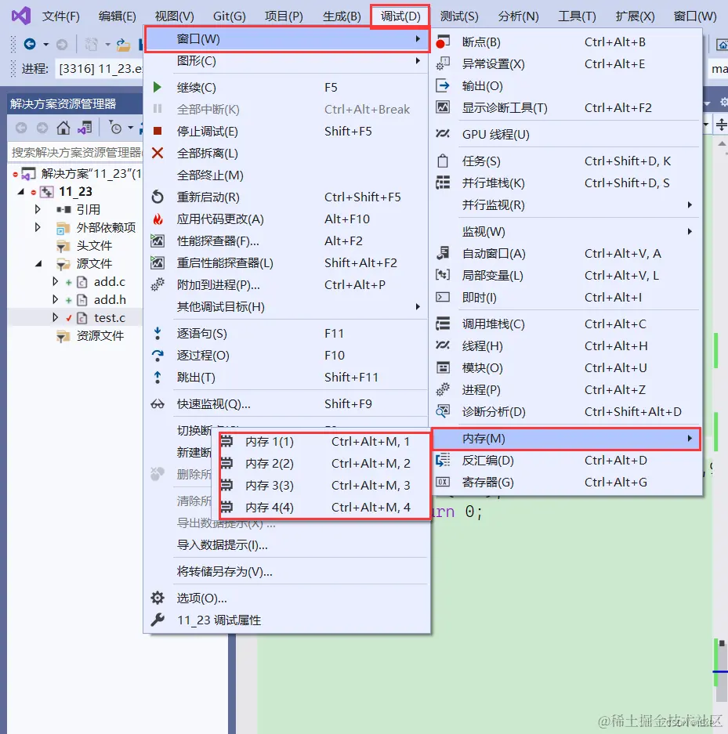Screen dimensions: 728x734
Task: Open the 图形(C) submenu
Action: 287,61
